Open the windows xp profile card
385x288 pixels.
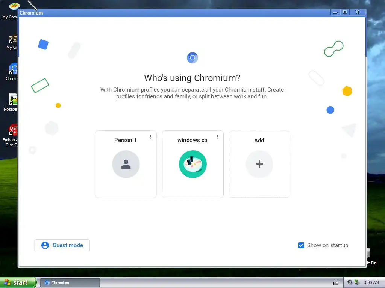(x=193, y=164)
